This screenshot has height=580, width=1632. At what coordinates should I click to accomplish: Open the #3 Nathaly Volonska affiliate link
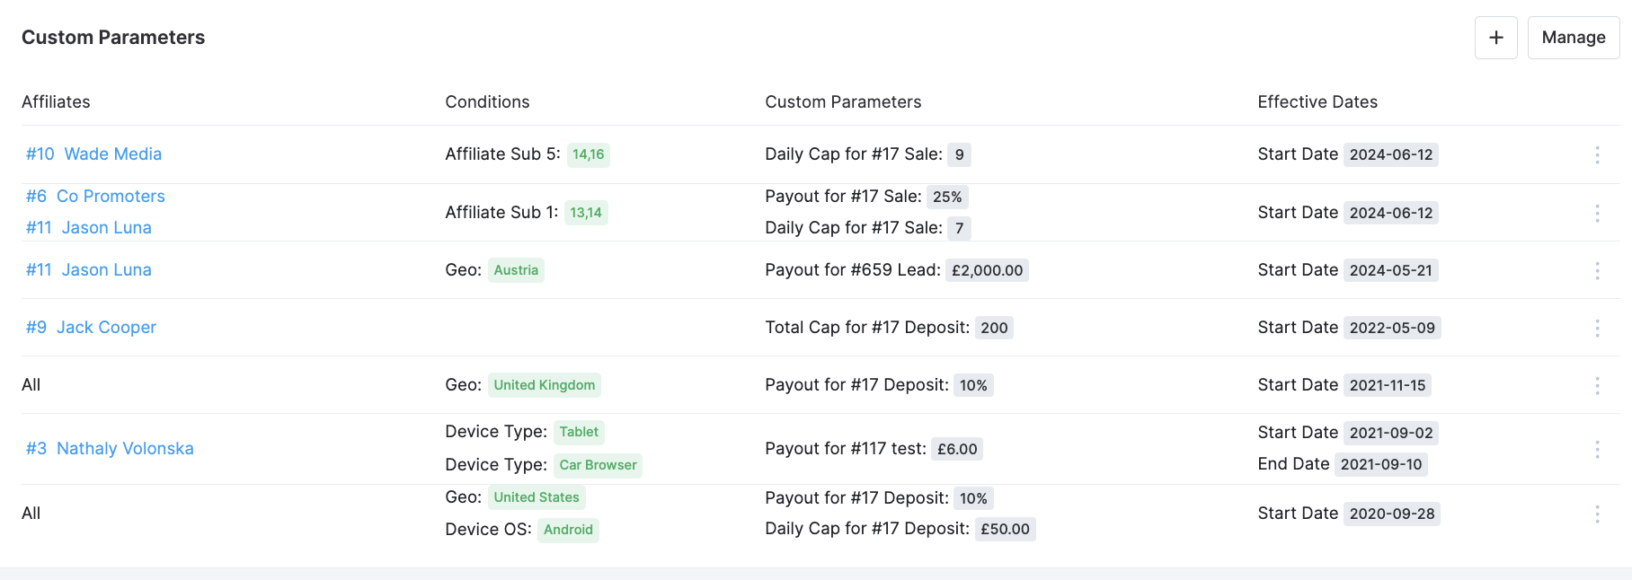(x=110, y=448)
